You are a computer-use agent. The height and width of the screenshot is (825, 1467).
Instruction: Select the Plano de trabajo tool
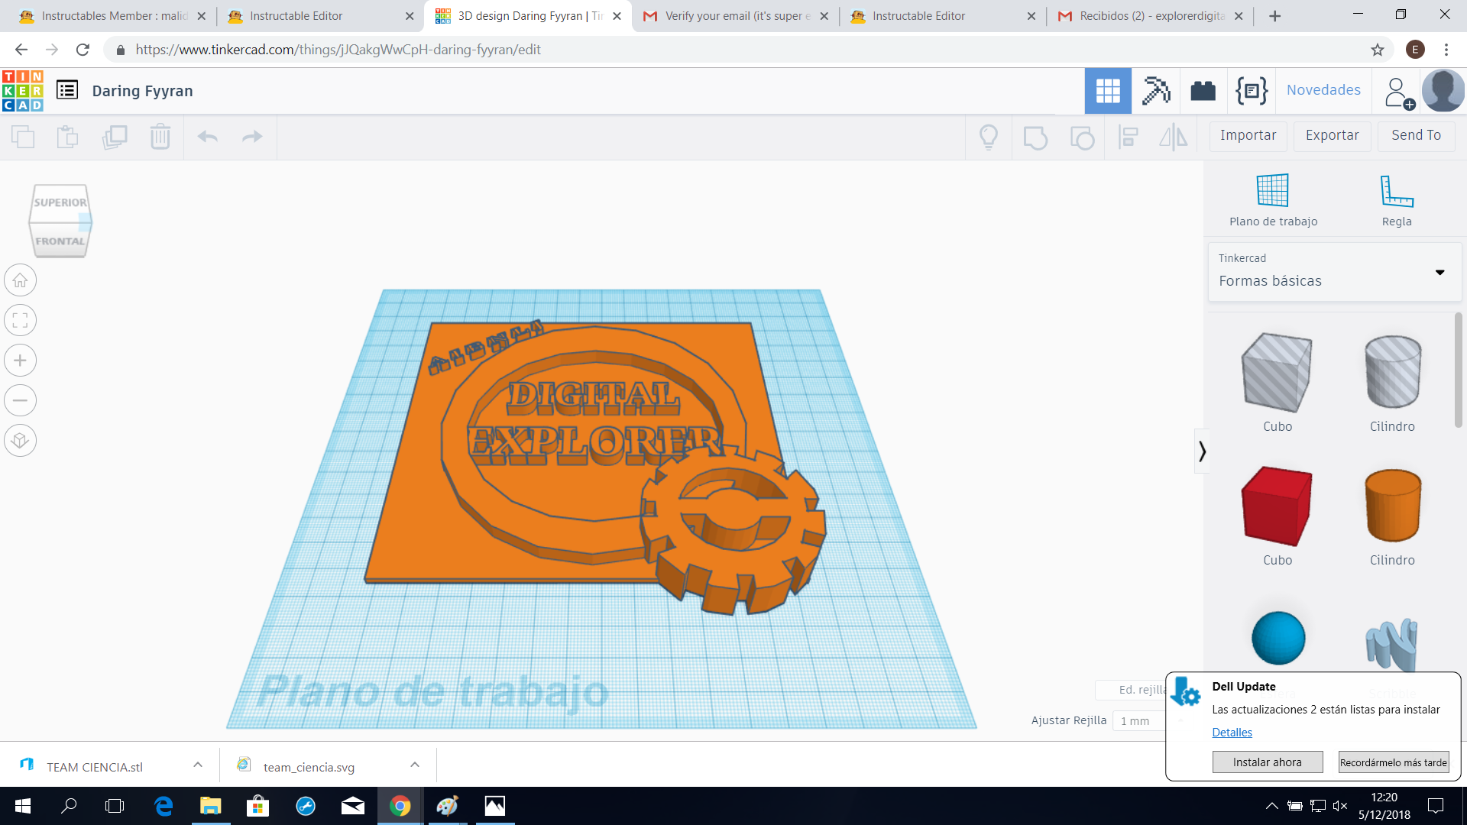tap(1273, 200)
